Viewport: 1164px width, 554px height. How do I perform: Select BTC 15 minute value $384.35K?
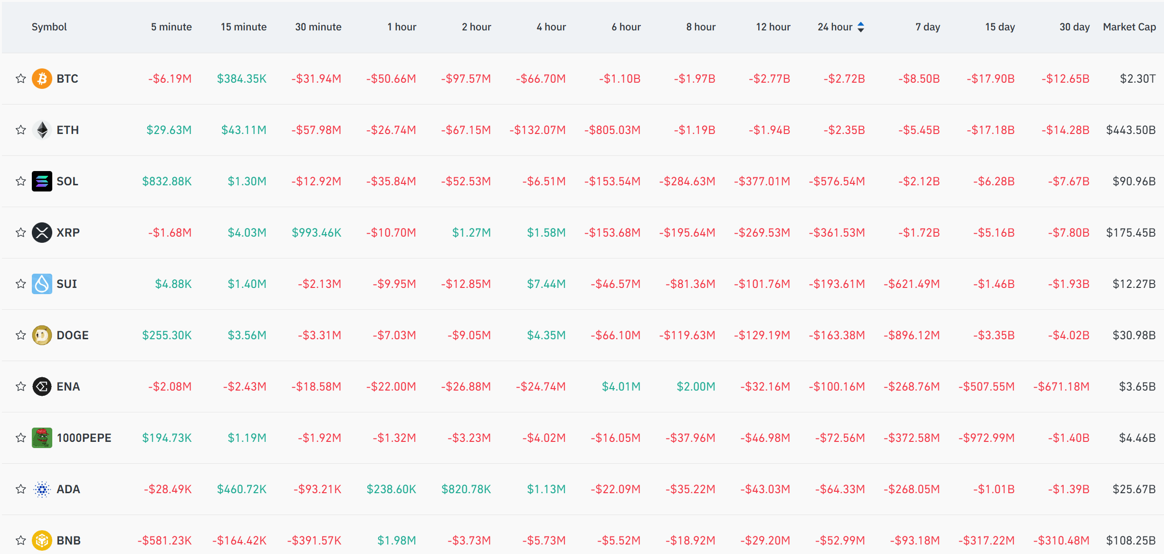pos(242,79)
